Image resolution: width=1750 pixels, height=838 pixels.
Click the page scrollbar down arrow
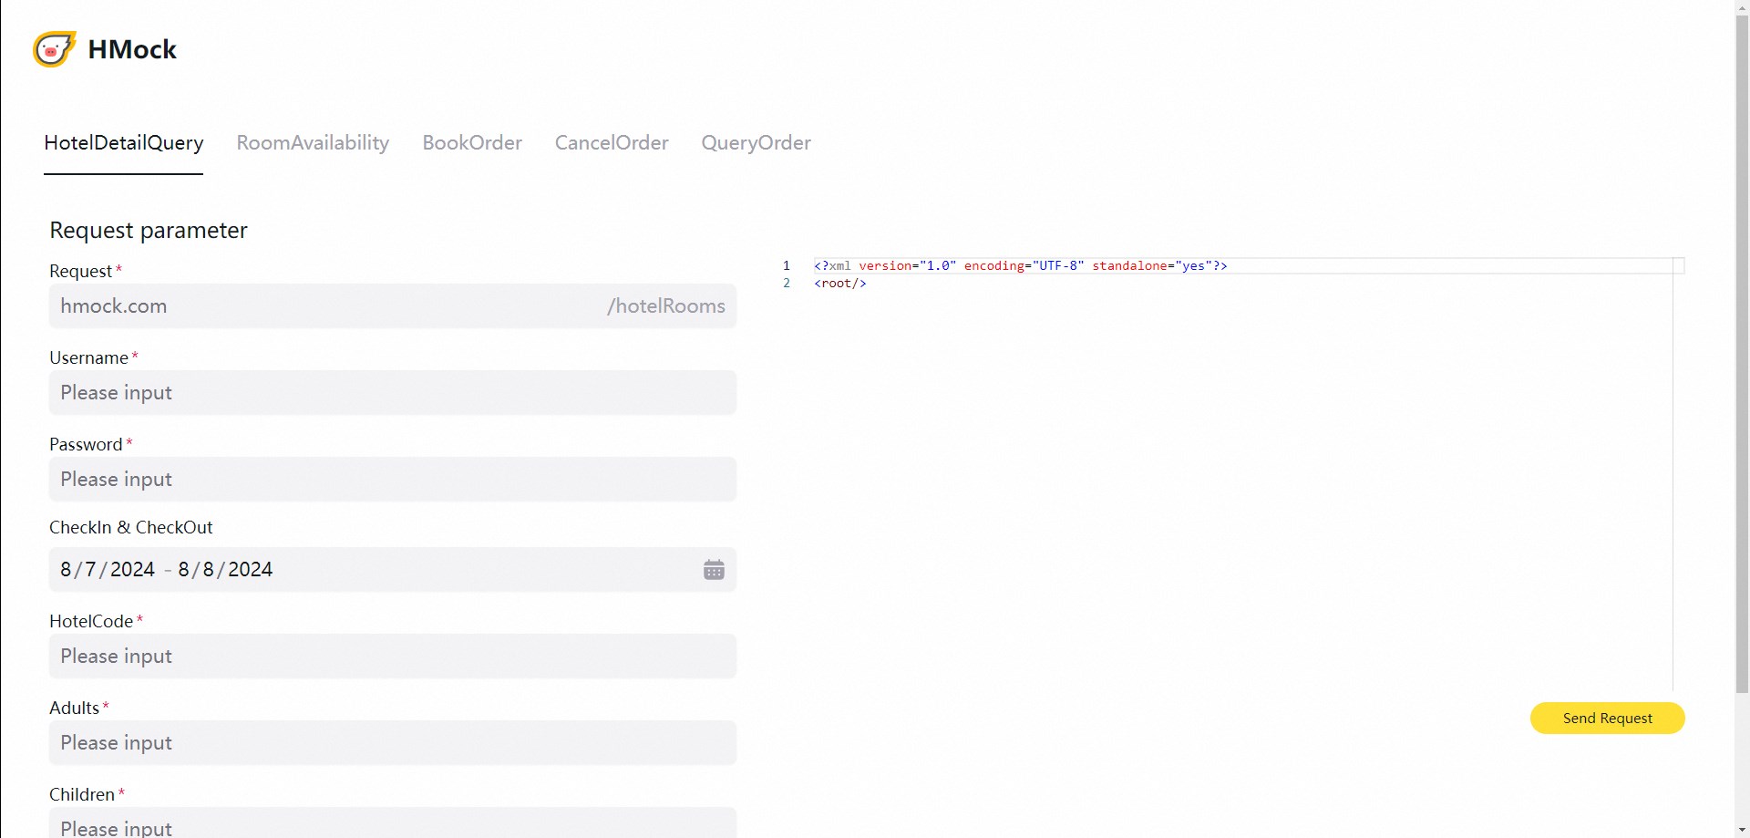coord(1742,830)
